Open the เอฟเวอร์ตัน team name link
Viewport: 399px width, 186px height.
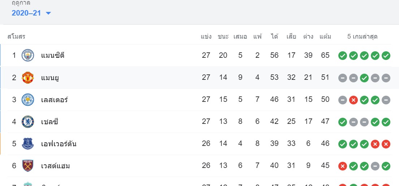[x=58, y=144]
